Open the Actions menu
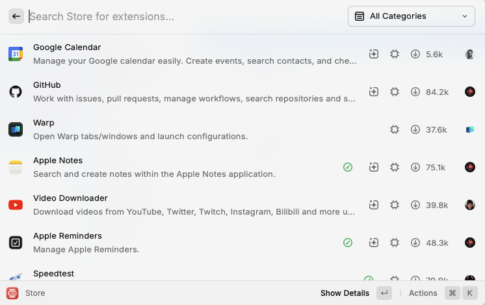The height and width of the screenshot is (305, 485). [423, 293]
